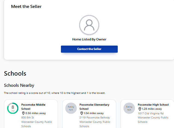Click location pin beside 1.28 miles away
The image size is (174, 128).
pyautogui.click(x=140, y=109)
